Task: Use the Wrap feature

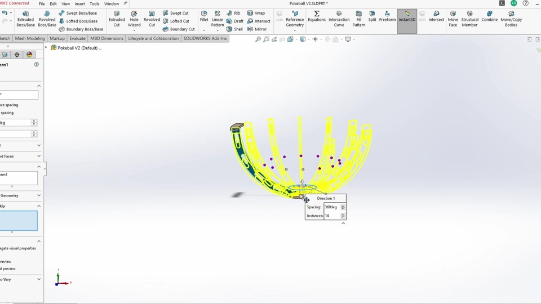Action: (x=256, y=13)
